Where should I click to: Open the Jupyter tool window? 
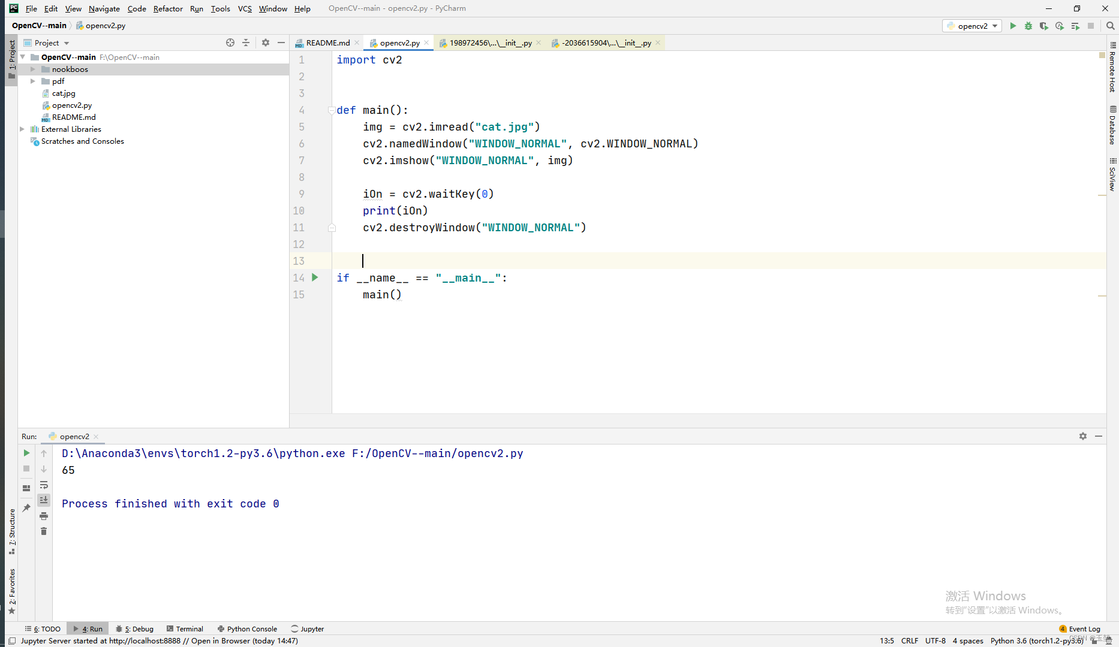click(x=308, y=628)
